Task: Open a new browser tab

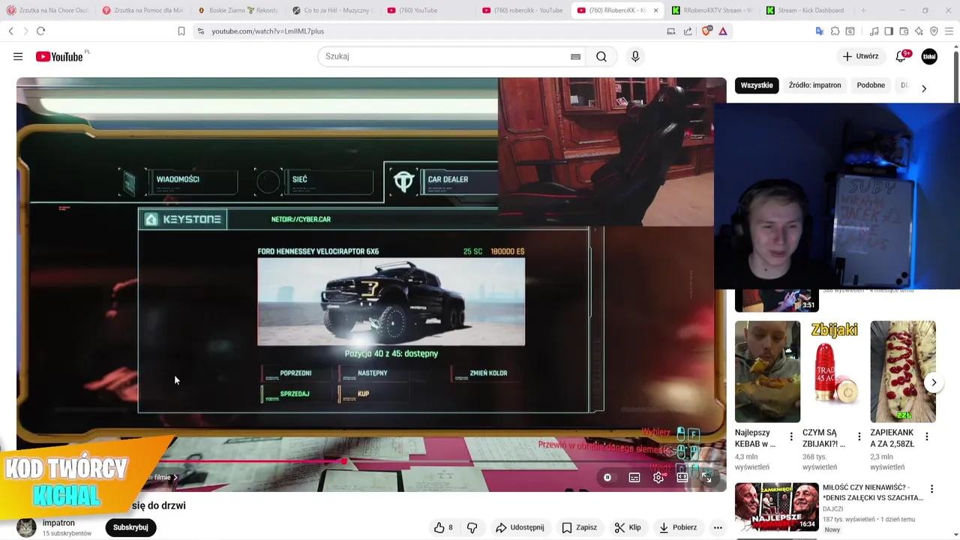Action: tap(863, 10)
